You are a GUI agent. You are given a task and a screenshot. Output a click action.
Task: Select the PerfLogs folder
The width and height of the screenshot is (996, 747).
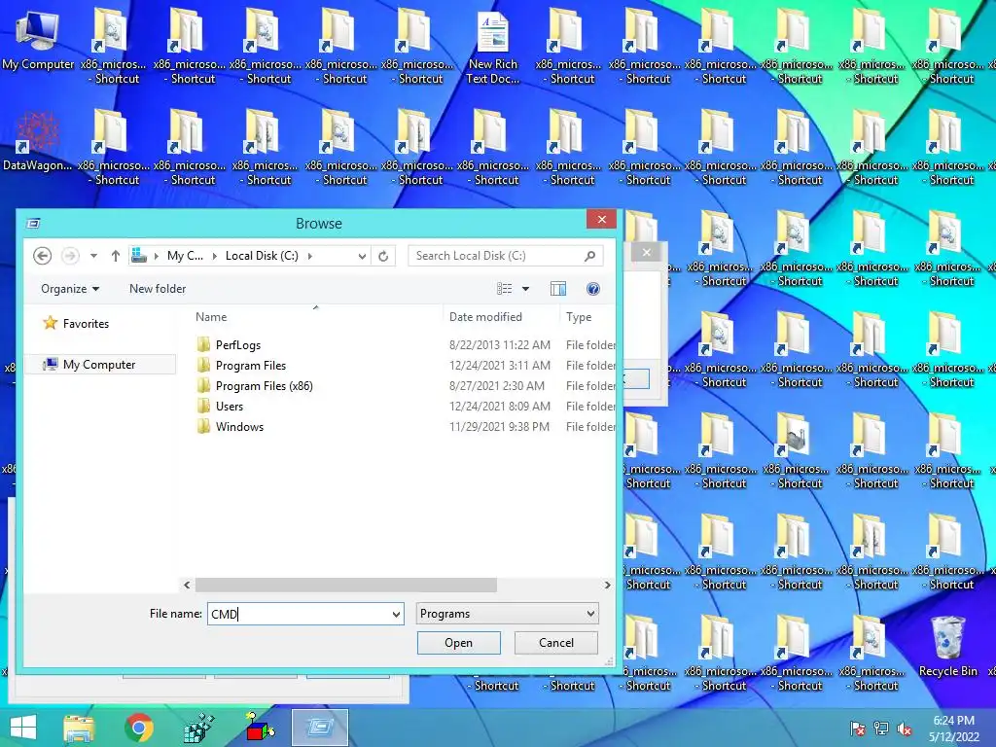tap(238, 345)
